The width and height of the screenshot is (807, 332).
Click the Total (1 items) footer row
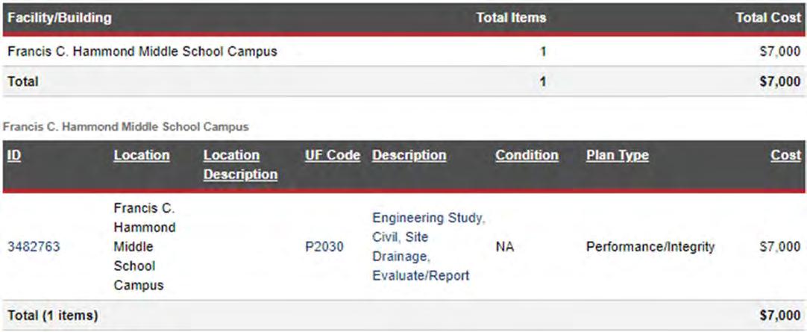point(403,315)
